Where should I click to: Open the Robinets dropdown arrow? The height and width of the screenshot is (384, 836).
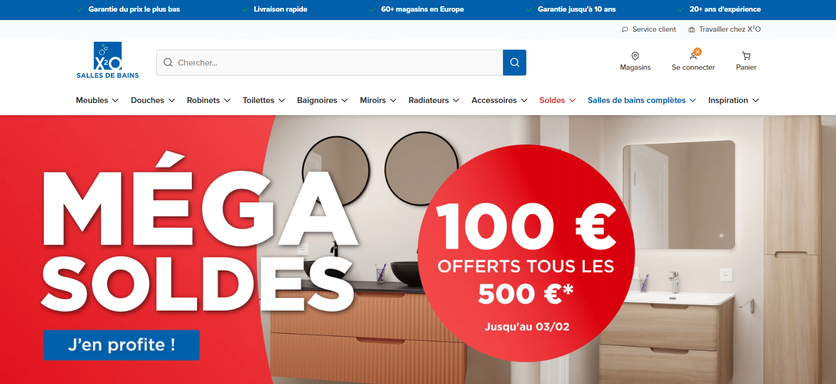tap(227, 100)
